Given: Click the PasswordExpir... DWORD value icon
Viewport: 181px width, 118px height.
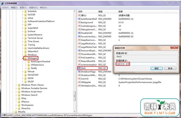Looking at the screenshot, I should pos(79,50).
